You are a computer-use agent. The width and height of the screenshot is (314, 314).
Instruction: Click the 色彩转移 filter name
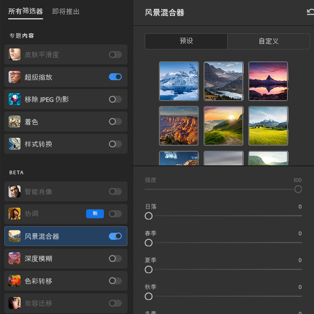click(38, 281)
